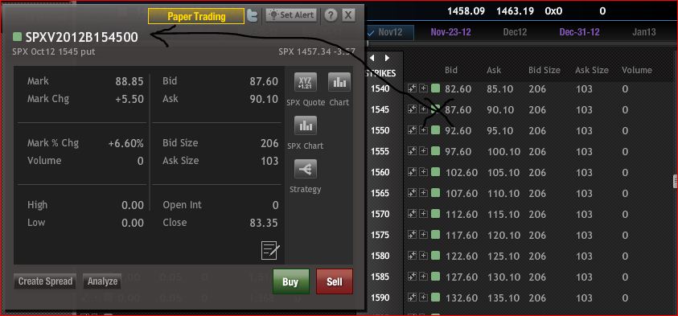Screen dimensions: 678x316
Task: Close the quote detail popup
Action: tap(348, 15)
